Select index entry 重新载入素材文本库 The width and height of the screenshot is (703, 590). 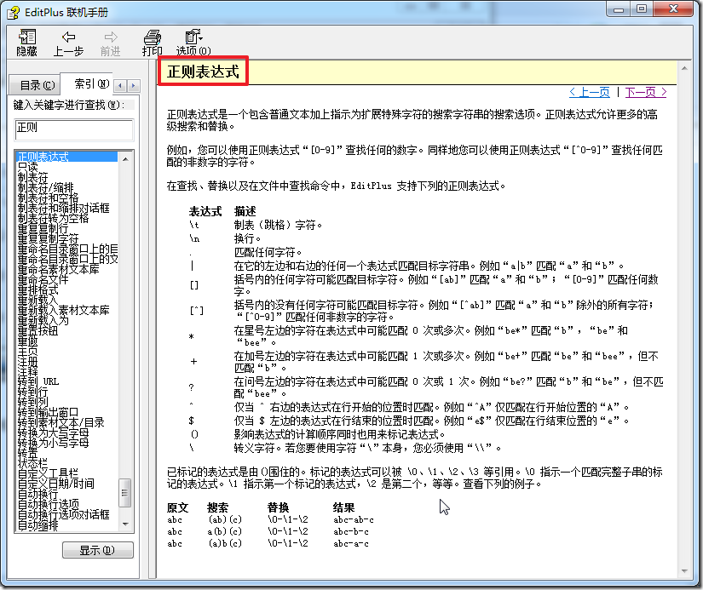pyautogui.click(x=63, y=310)
